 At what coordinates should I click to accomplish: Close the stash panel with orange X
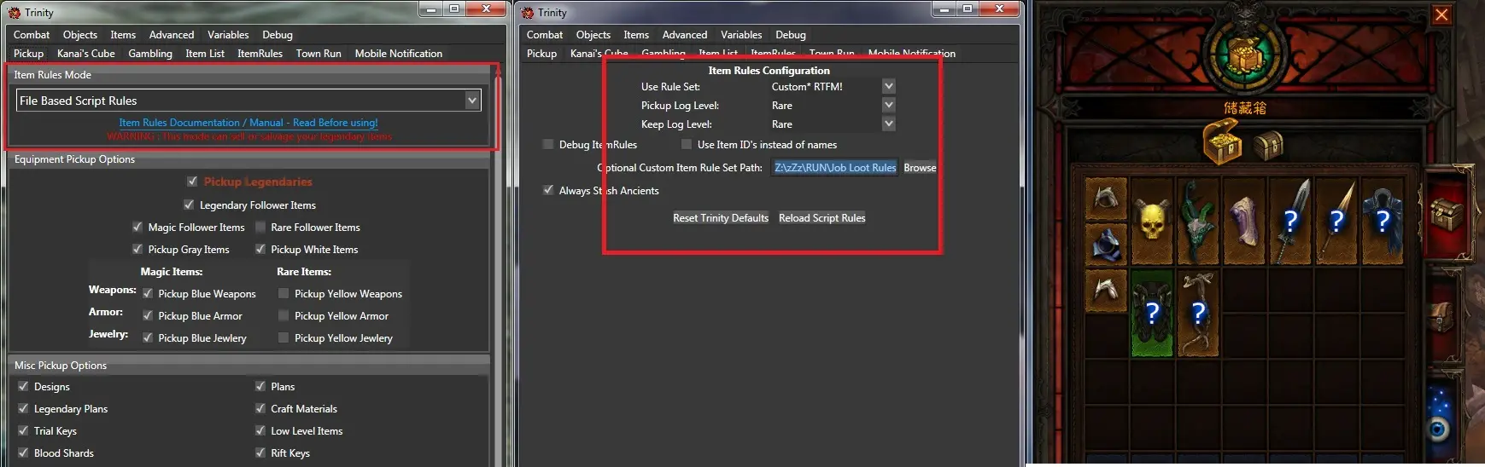[1441, 14]
